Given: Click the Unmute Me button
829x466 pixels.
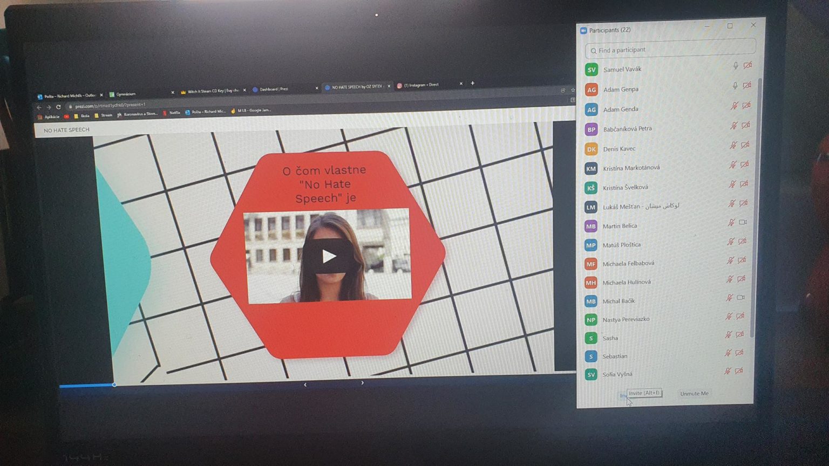Looking at the screenshot, I should pos(694,394).
